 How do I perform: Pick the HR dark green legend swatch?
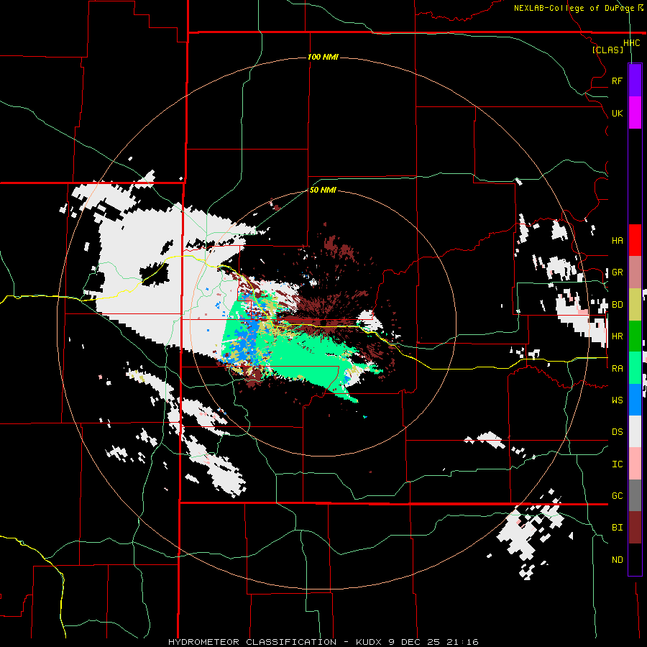coord(635,336)
